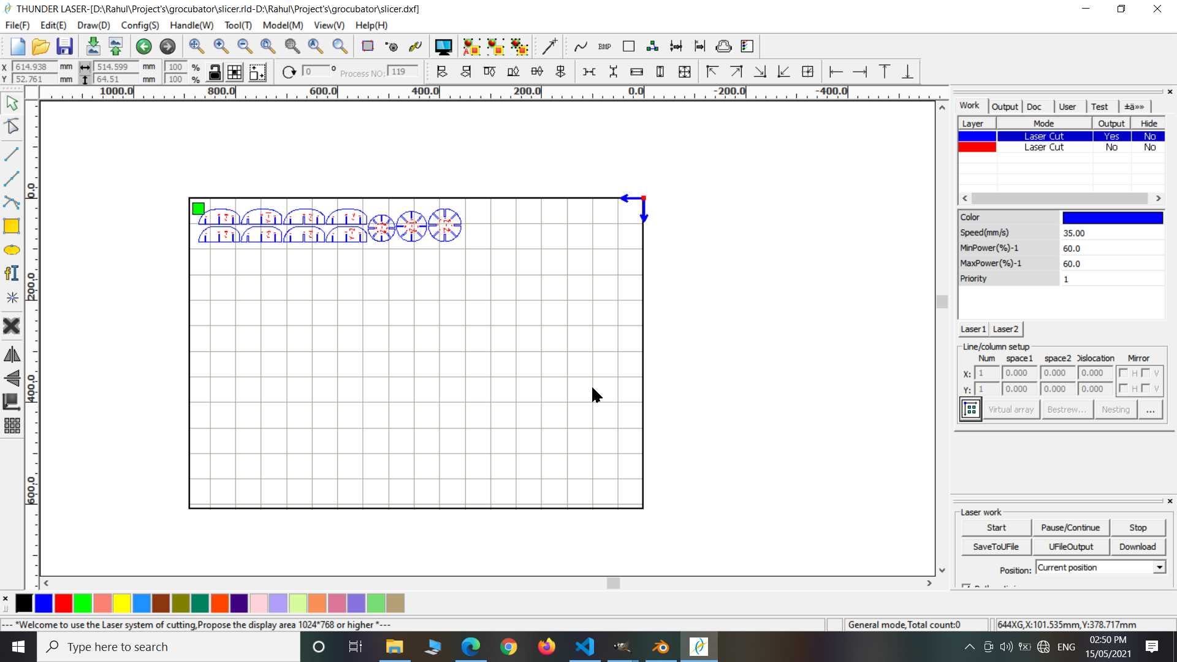Toggle Mirror H checkbox in Y row
This screenshot has height=662, width=1177.
click(x=1123, y=388)
